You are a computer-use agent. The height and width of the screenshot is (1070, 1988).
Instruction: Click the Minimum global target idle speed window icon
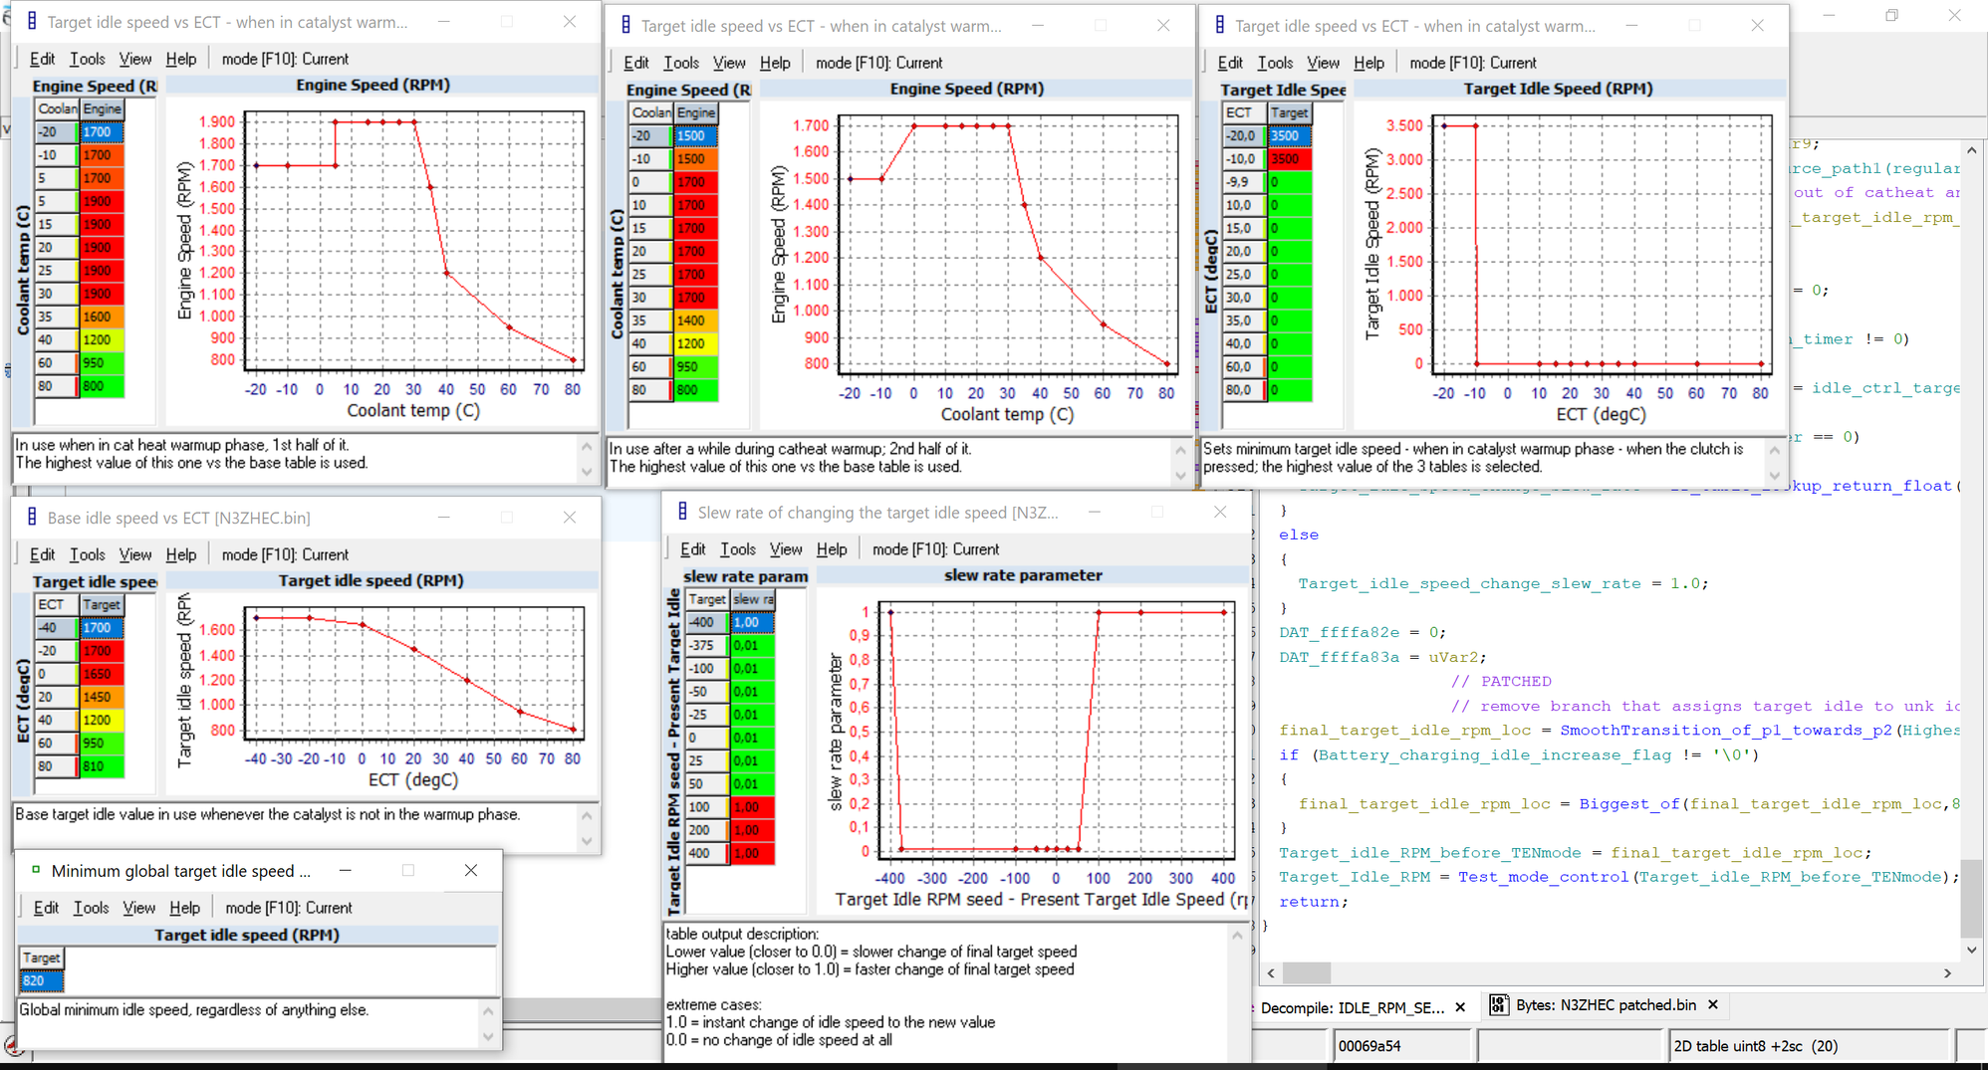click(x=36, y=870)
